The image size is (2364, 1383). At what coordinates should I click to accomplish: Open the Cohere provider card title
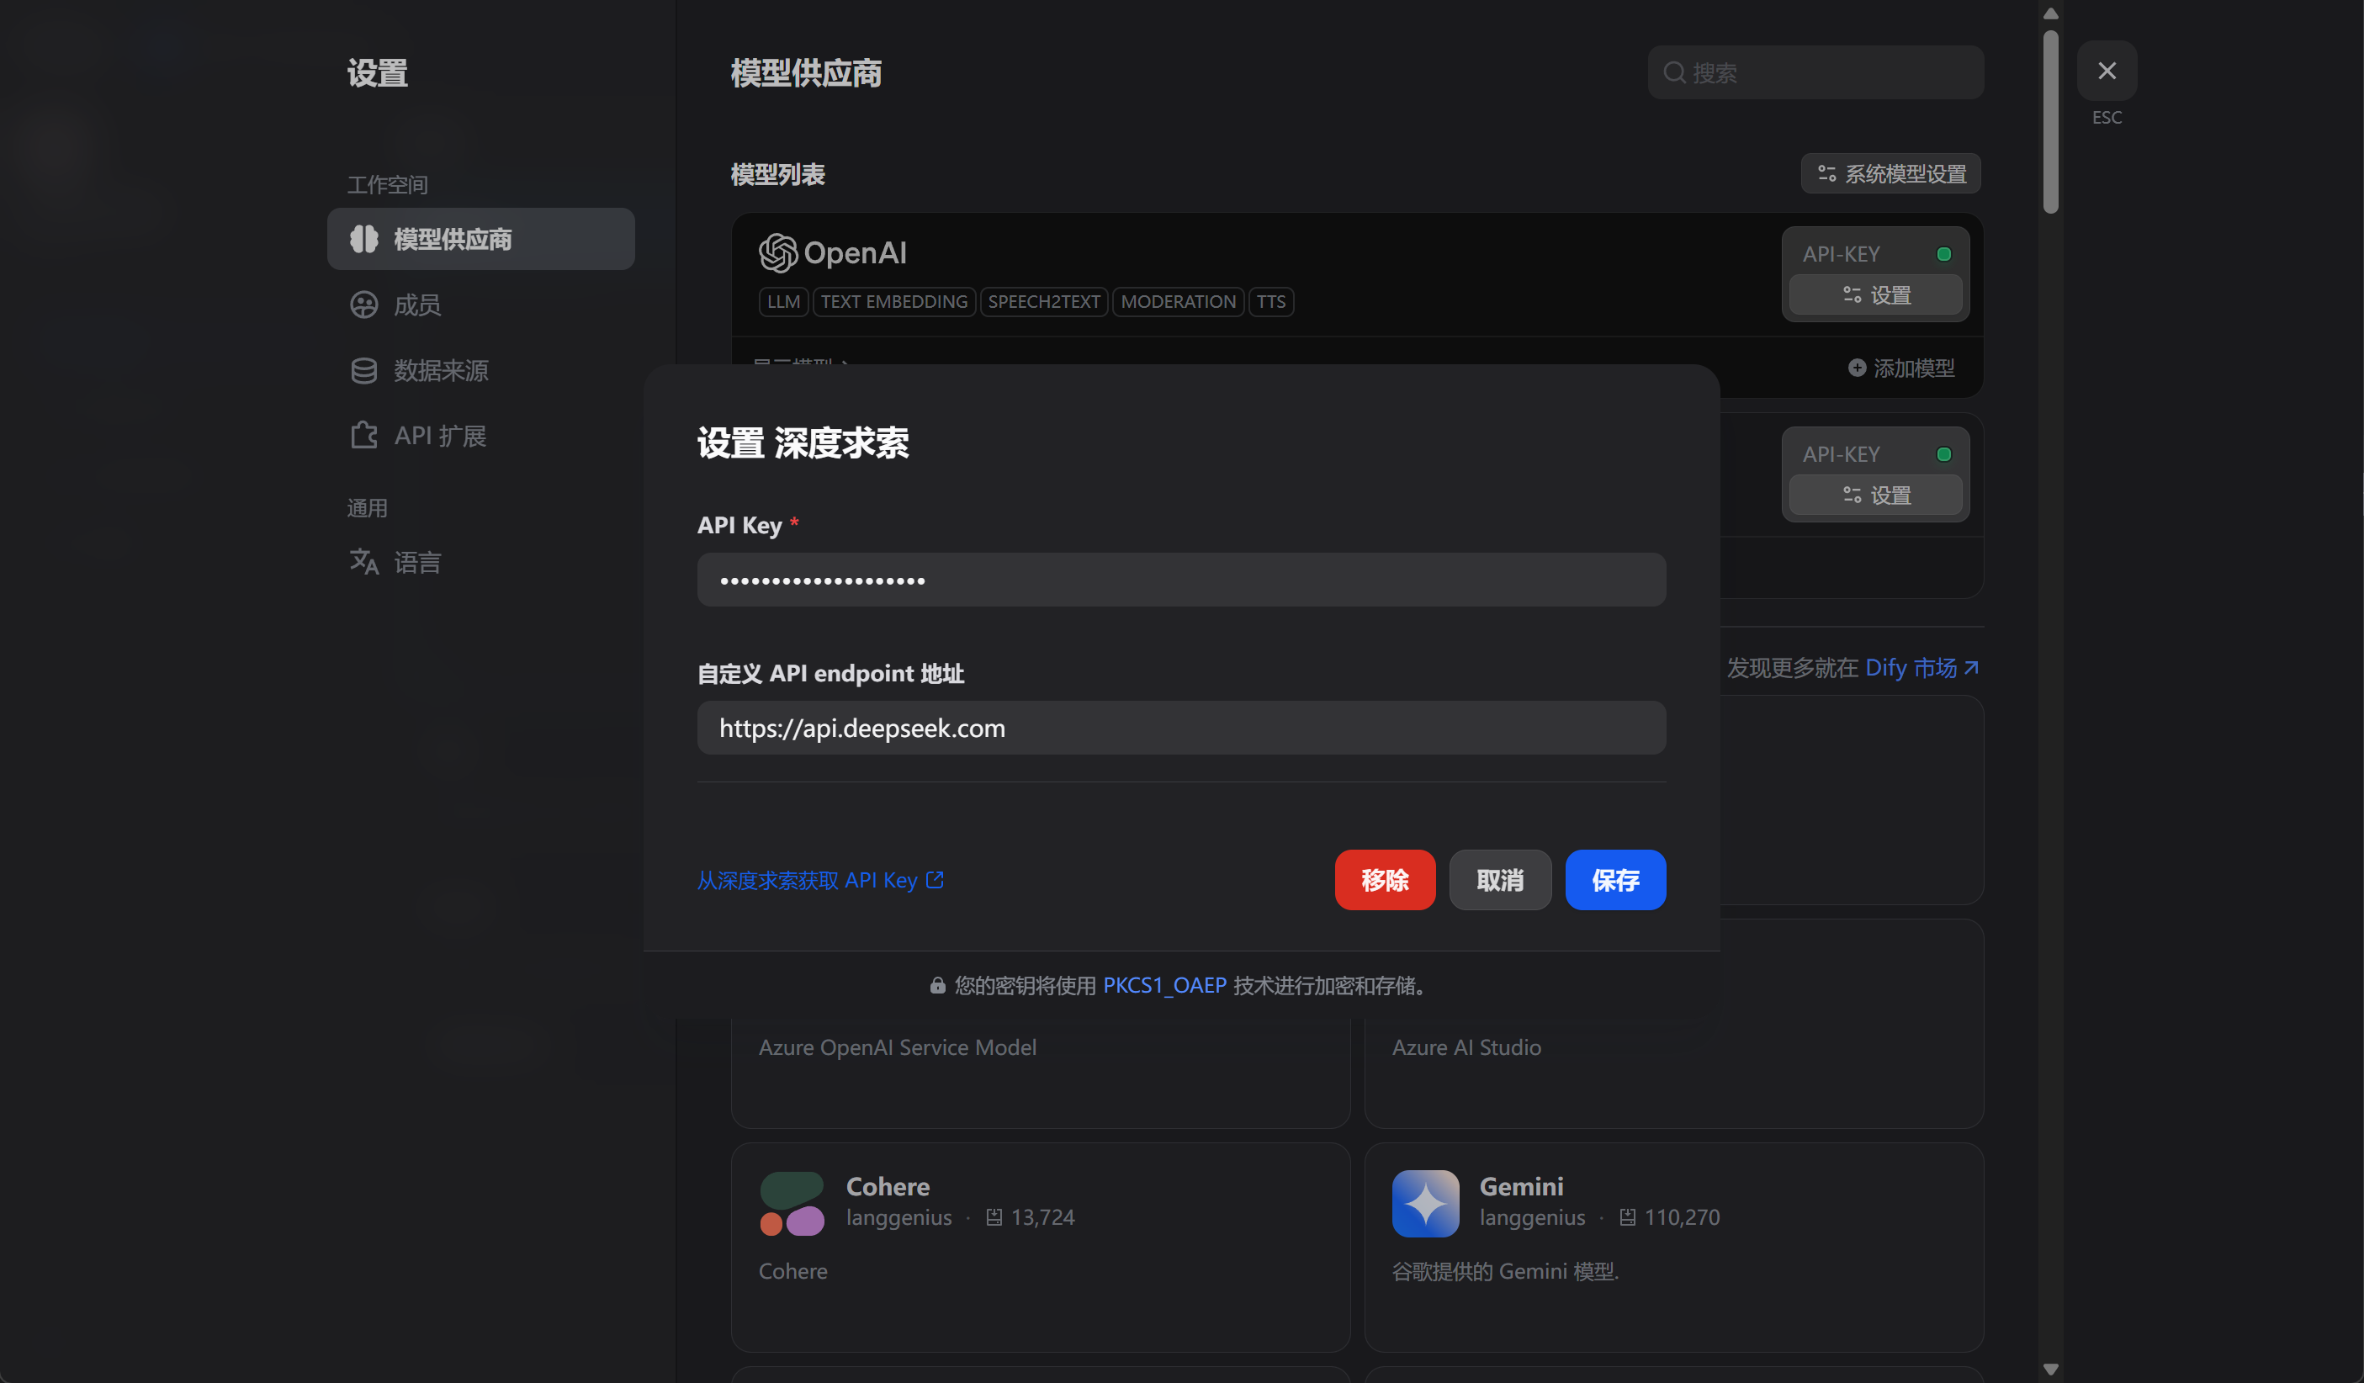tap(888, 1187)
